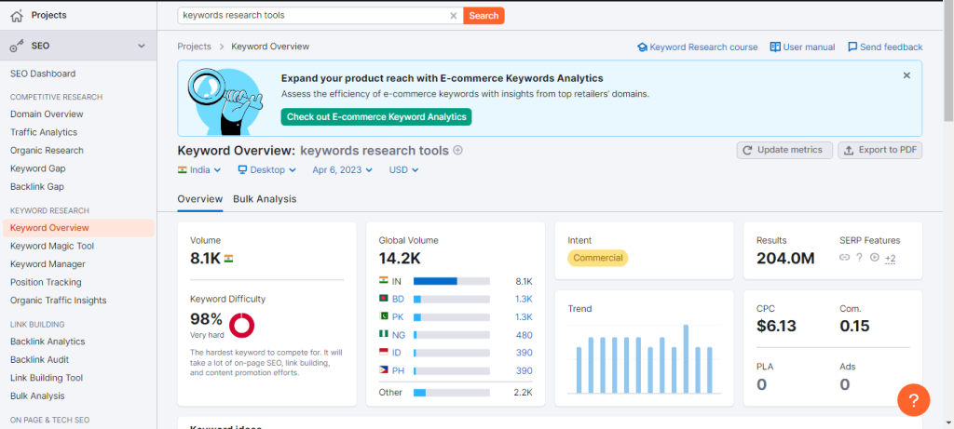Screen dimensions: 954x429
Task: Change the USD currency dropdown
Action: 403,170
